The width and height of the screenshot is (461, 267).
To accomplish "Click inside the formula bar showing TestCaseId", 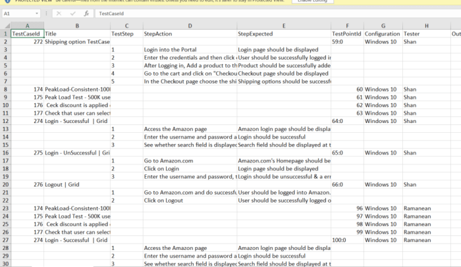I will [x=278, y=14].
